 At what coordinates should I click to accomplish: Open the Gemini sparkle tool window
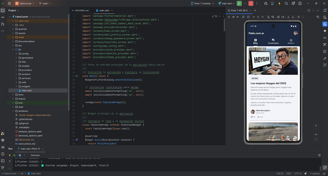pos(325,31)
